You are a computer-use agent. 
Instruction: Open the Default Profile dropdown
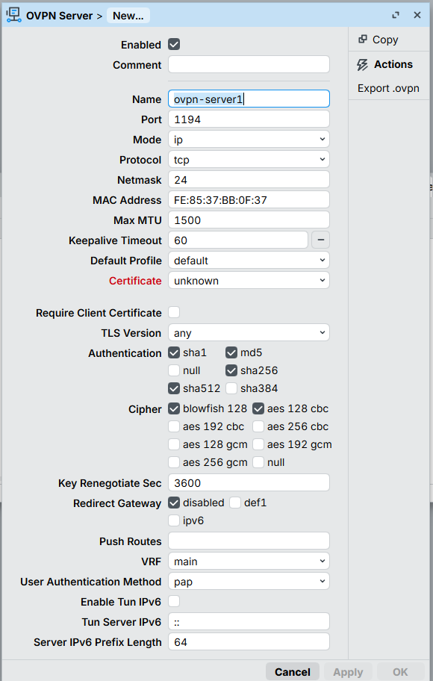pyautogui.click(x=249, y=260)
